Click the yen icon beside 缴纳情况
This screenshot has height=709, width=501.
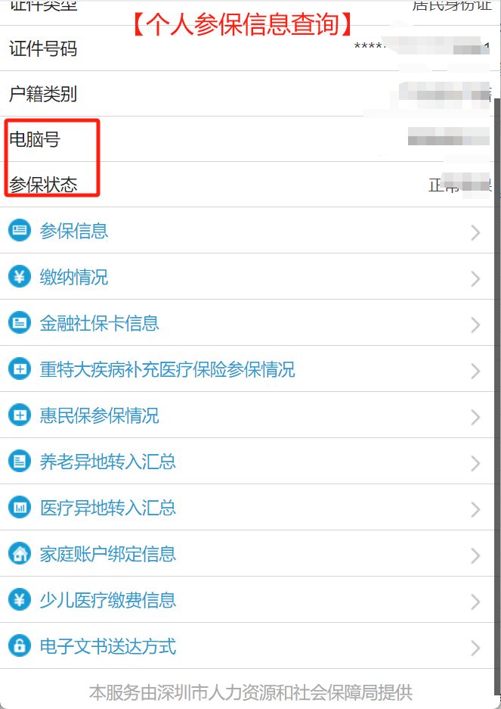click(x=20, y=276)
